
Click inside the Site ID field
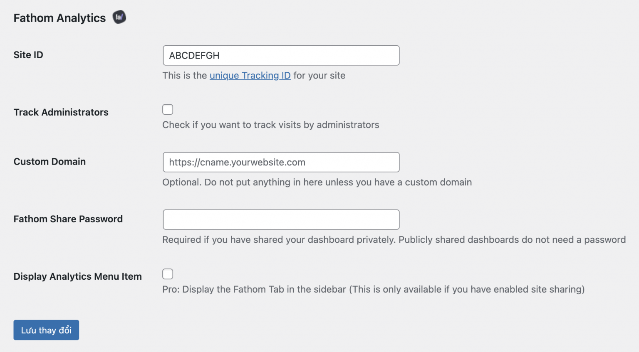coord(281,55)
